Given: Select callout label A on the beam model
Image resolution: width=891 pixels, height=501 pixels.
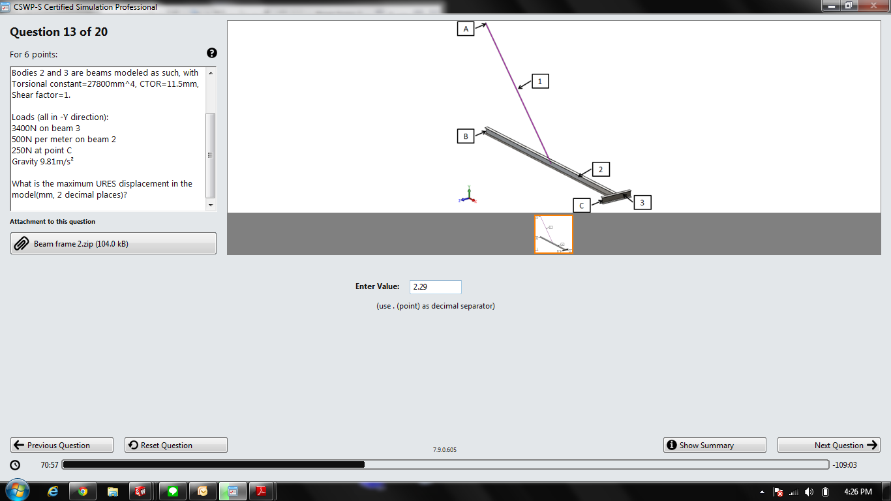Looking at the screenshot, I should pos(466,29).
